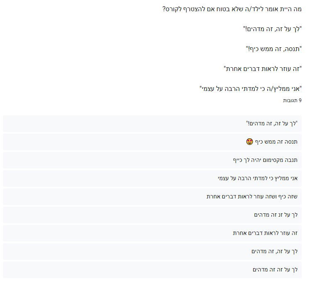Click the quoted option "אני ממליץ/ה כי למדתי הרבה על עצמי"
This screenshot has height=286, width=310.
250,88
